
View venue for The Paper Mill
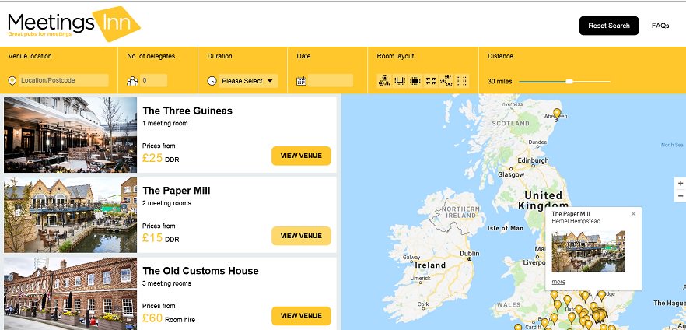coord(301,236)
